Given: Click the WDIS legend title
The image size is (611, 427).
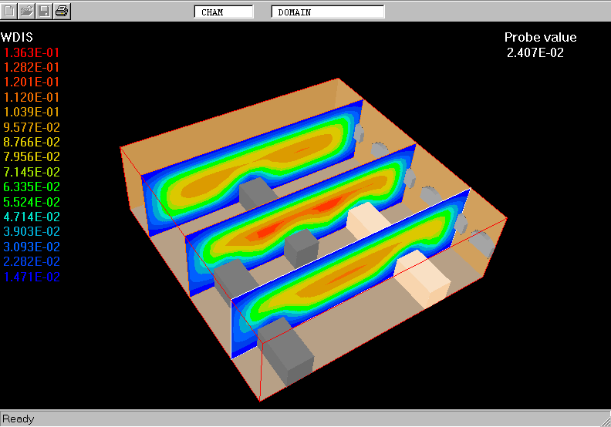Looking at the screenshot, I should pyautogui.click(x=17, y=37).
